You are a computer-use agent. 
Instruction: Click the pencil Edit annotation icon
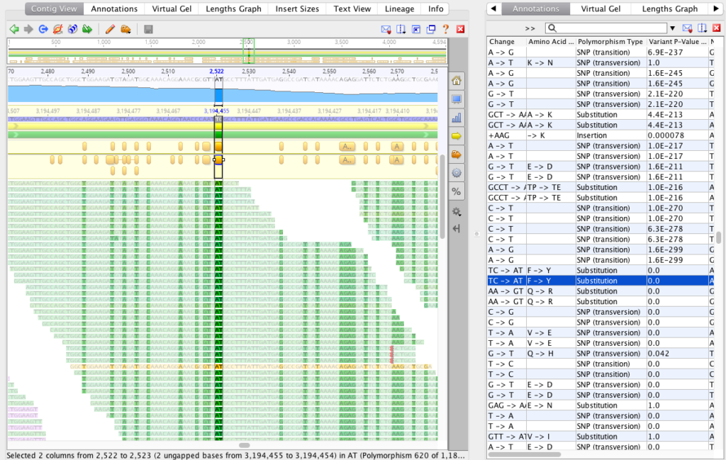(x=108, y=29)
